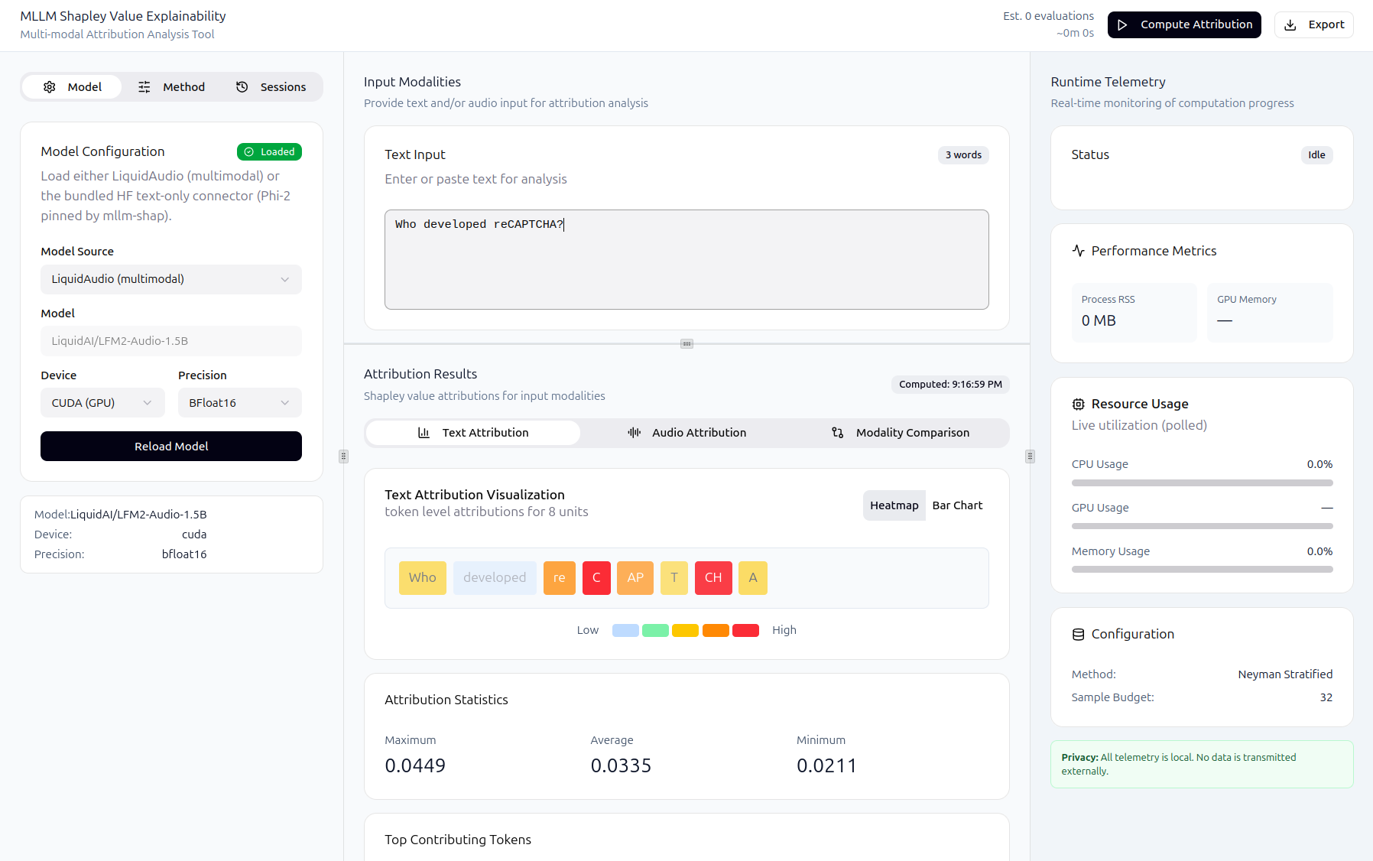Click the red 'CH' token in heatmap
This screenshot has height=861, width=1373.
pos(713,578)
